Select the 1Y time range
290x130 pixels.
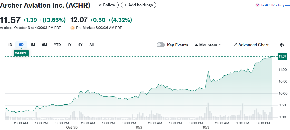[70, 45]
